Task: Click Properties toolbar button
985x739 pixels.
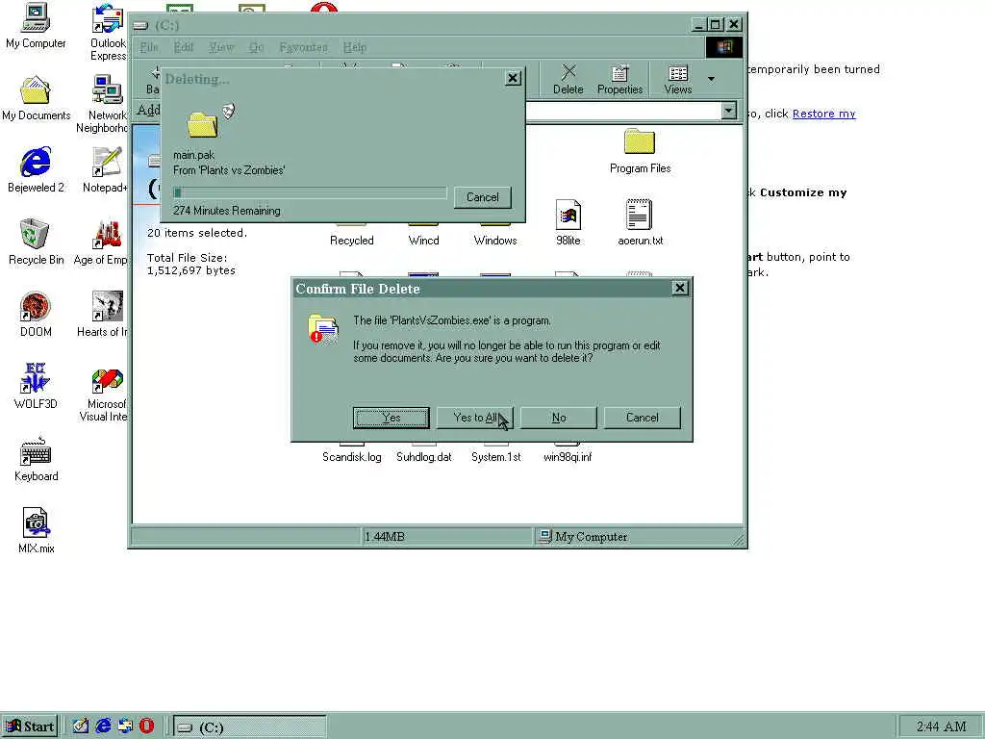Action: [x=620, y=80]
